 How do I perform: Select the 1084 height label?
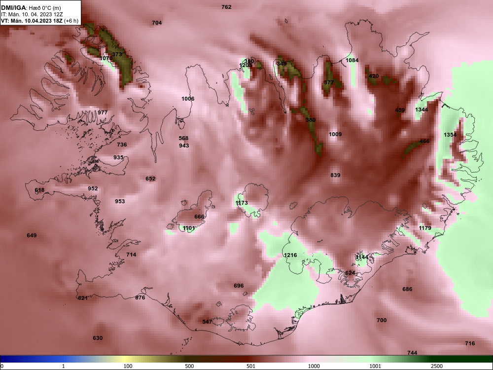coord(352,60)
